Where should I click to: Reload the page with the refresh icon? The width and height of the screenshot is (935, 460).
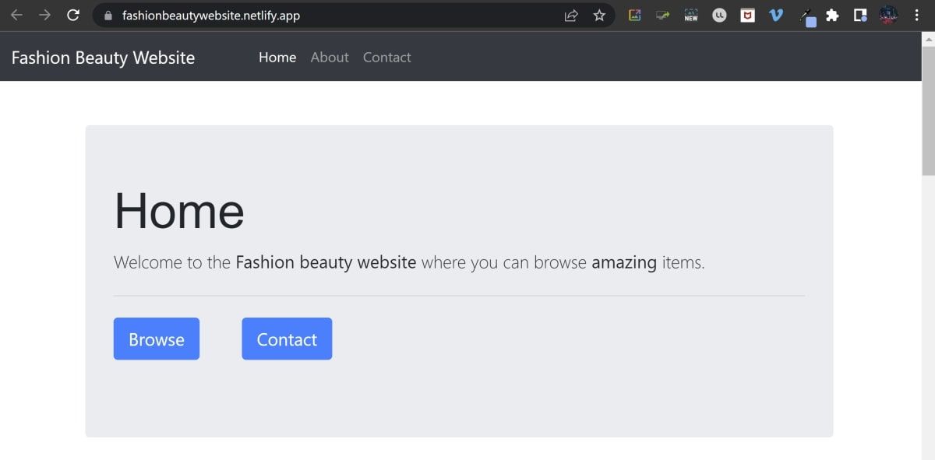(73, 15)
